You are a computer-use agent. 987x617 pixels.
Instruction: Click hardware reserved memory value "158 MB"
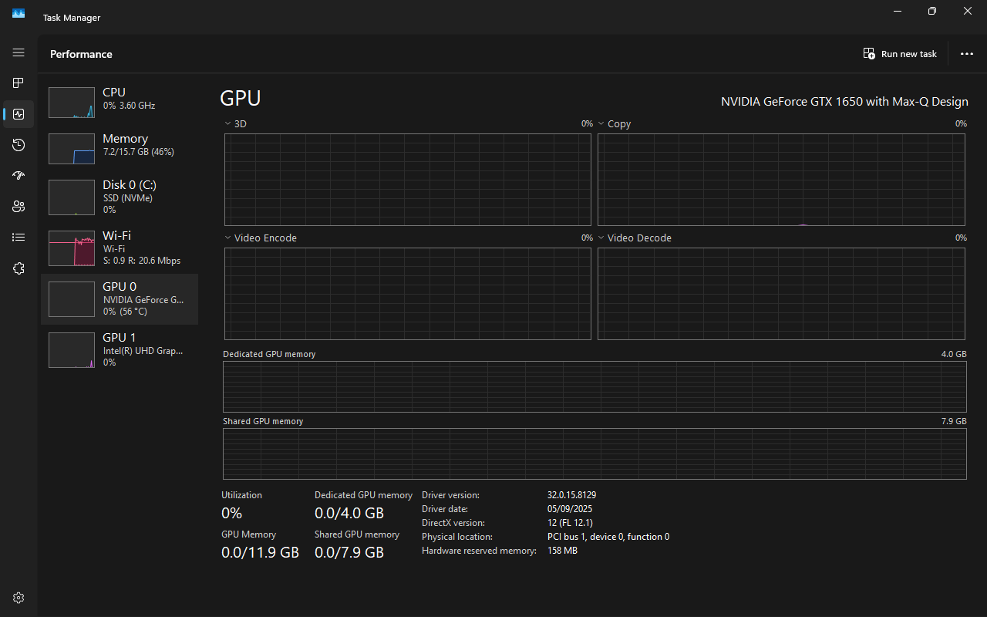coord(562,551)
